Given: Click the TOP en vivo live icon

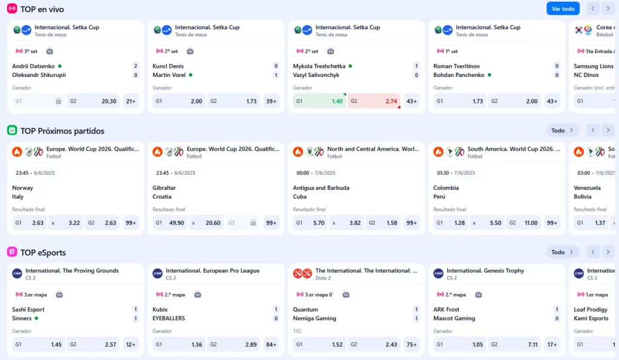Looking at the screenshot, I should [12, 8].
